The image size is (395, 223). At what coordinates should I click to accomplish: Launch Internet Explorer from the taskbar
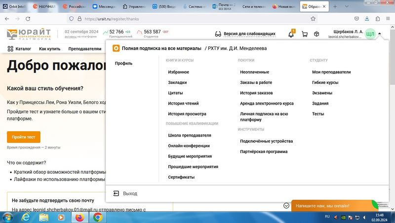click(x=26, y=217)
